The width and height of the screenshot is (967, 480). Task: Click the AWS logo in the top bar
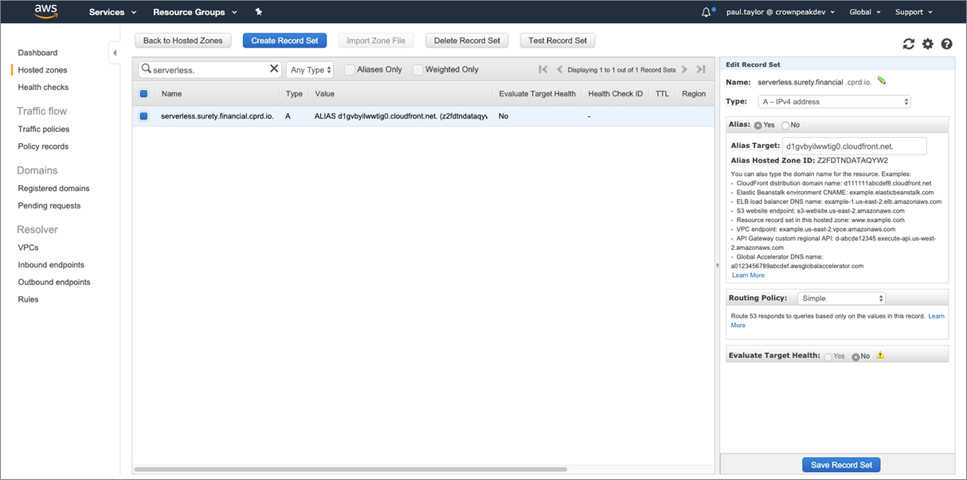click(x=45, y=11)
